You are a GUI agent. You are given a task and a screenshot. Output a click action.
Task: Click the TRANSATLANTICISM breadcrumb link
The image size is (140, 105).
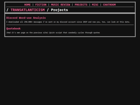tap(28, 10)
